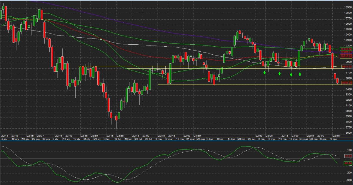Select the 3 mar date label
The width and height of the screenshot is (353, 185).
159,139
